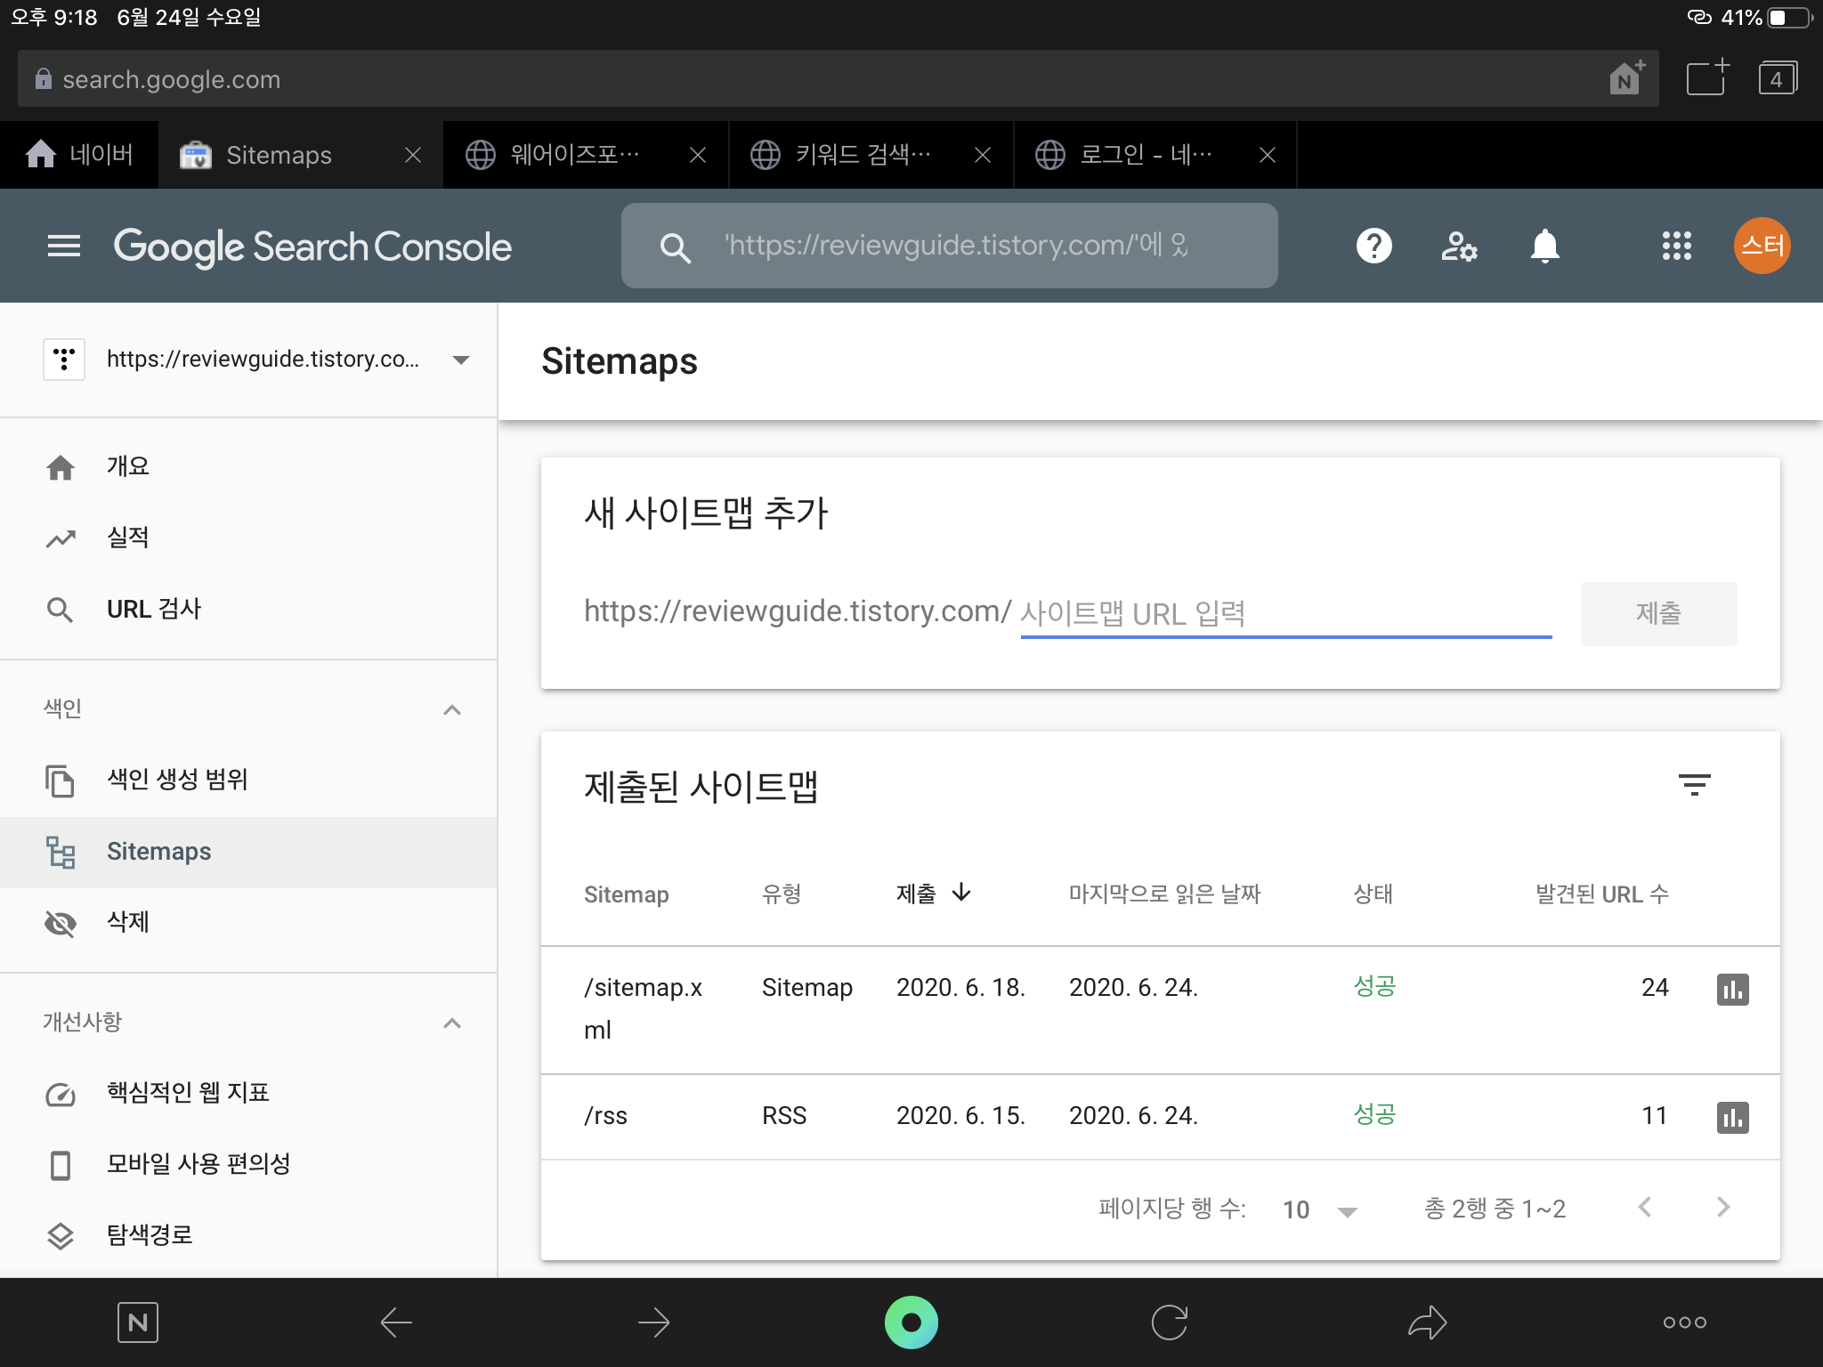Share the current page

point(1427,1323)
